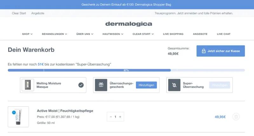Open Active Moist | Feuchtigkeitspflege product title
This screenshot has width=254, height=136.
coord(65,111)
